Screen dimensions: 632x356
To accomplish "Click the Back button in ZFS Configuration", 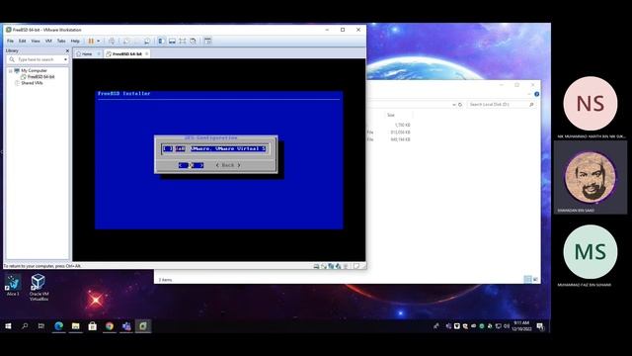I will [228, 165].
